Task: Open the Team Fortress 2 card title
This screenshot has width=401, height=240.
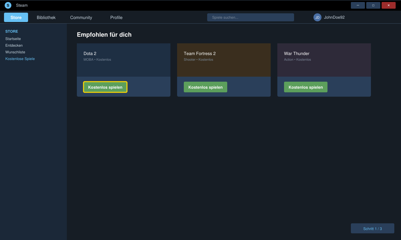Action: point(200,53)
